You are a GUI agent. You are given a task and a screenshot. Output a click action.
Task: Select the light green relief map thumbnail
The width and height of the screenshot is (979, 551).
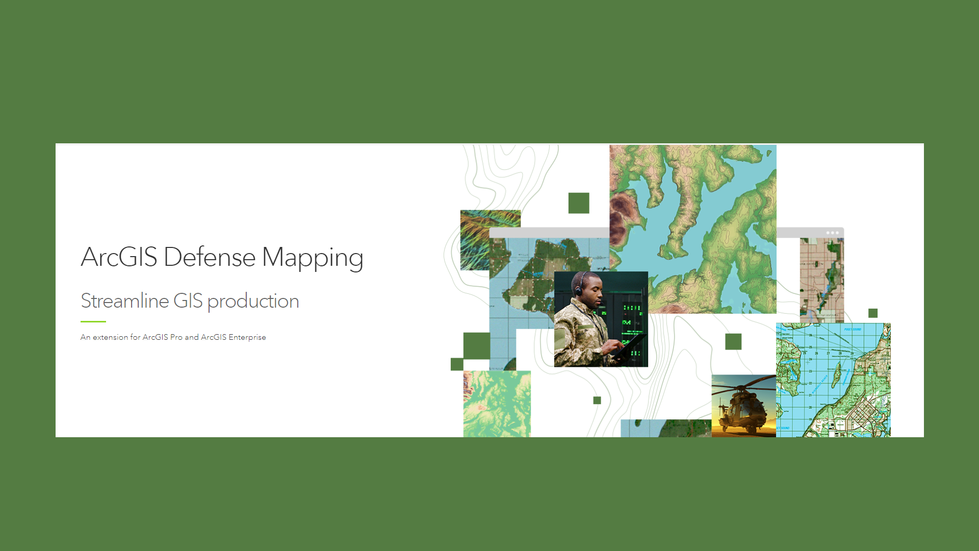pyautogui.click(x=497, y=404)
